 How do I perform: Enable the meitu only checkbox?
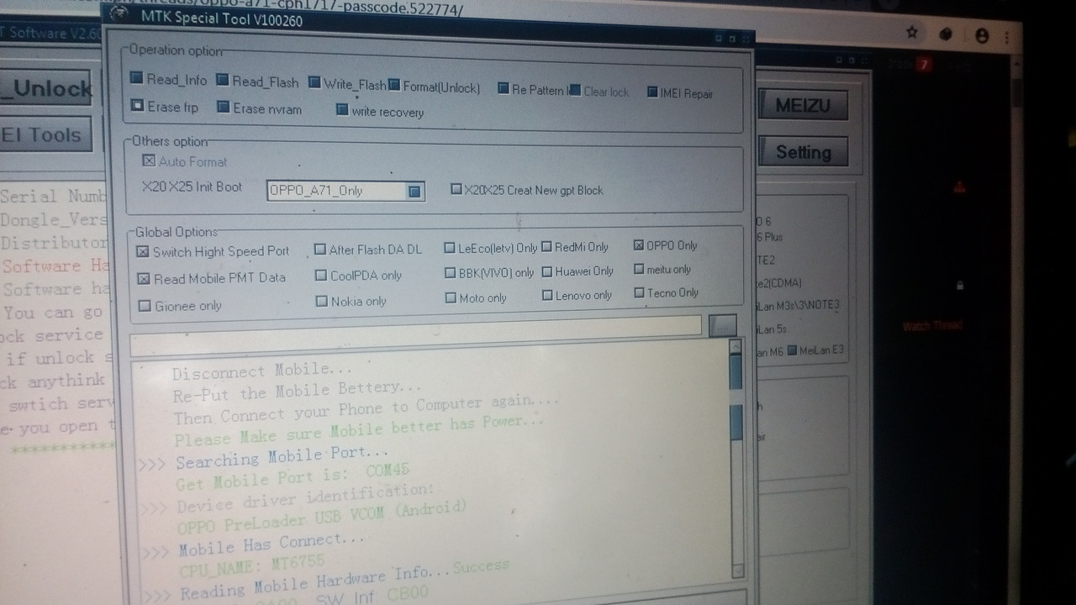[639, 269]
